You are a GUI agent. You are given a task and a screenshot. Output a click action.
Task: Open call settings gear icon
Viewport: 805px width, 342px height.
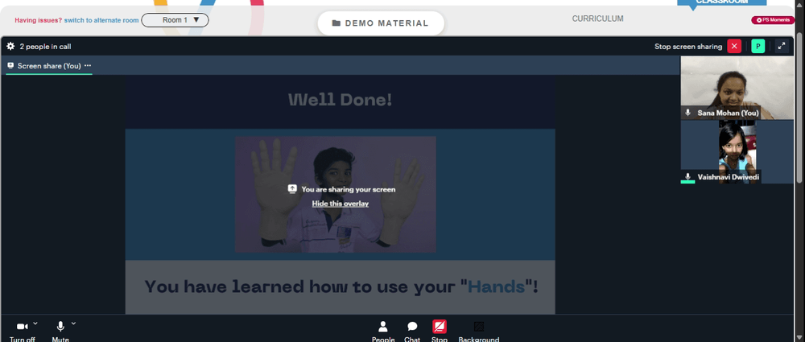[x=10, y=46]
